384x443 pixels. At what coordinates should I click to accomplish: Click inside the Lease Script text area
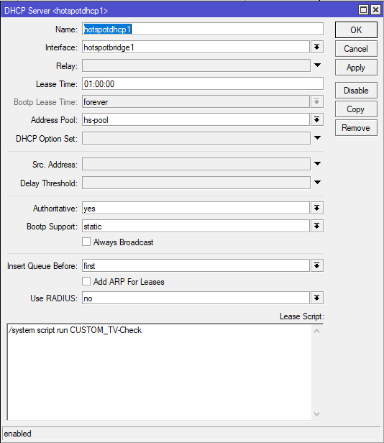click(160, 372)
